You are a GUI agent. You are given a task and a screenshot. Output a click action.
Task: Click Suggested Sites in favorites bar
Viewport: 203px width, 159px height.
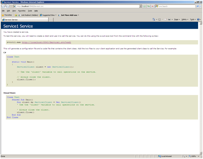(x=48, y=15)
